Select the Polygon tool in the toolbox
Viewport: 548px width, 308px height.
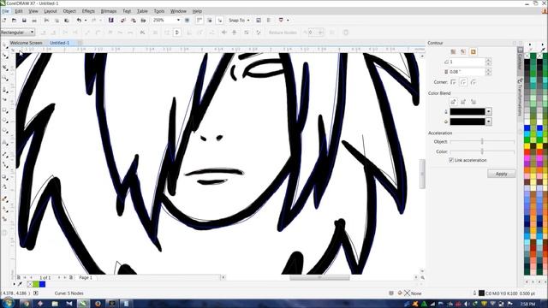(x=5, y=131)
